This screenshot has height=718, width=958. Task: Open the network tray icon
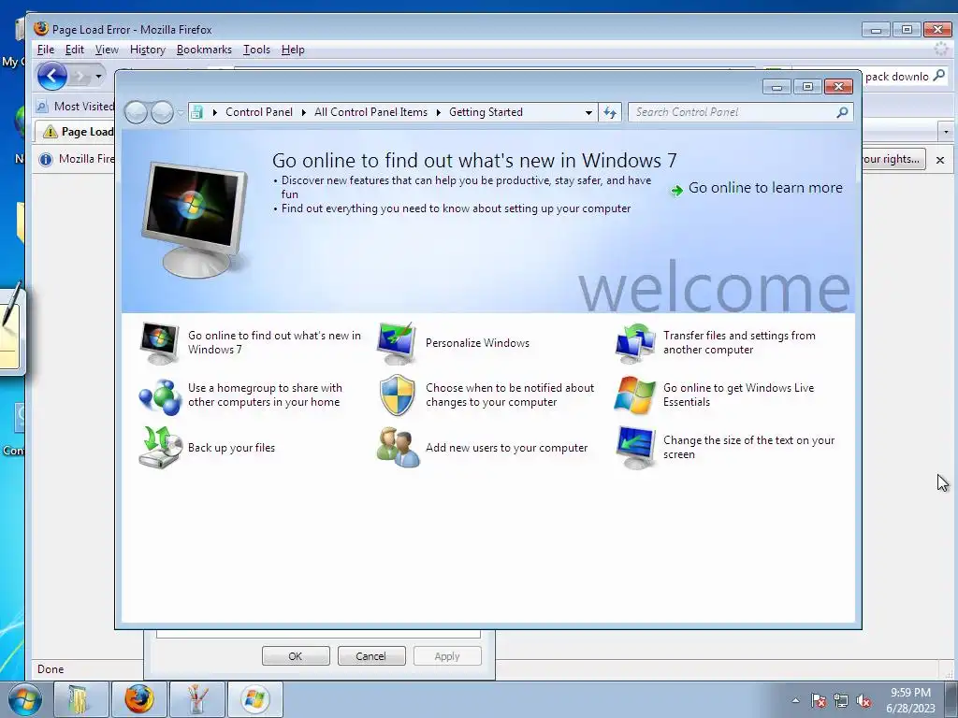pyautogui.click(x=841, y=700)
